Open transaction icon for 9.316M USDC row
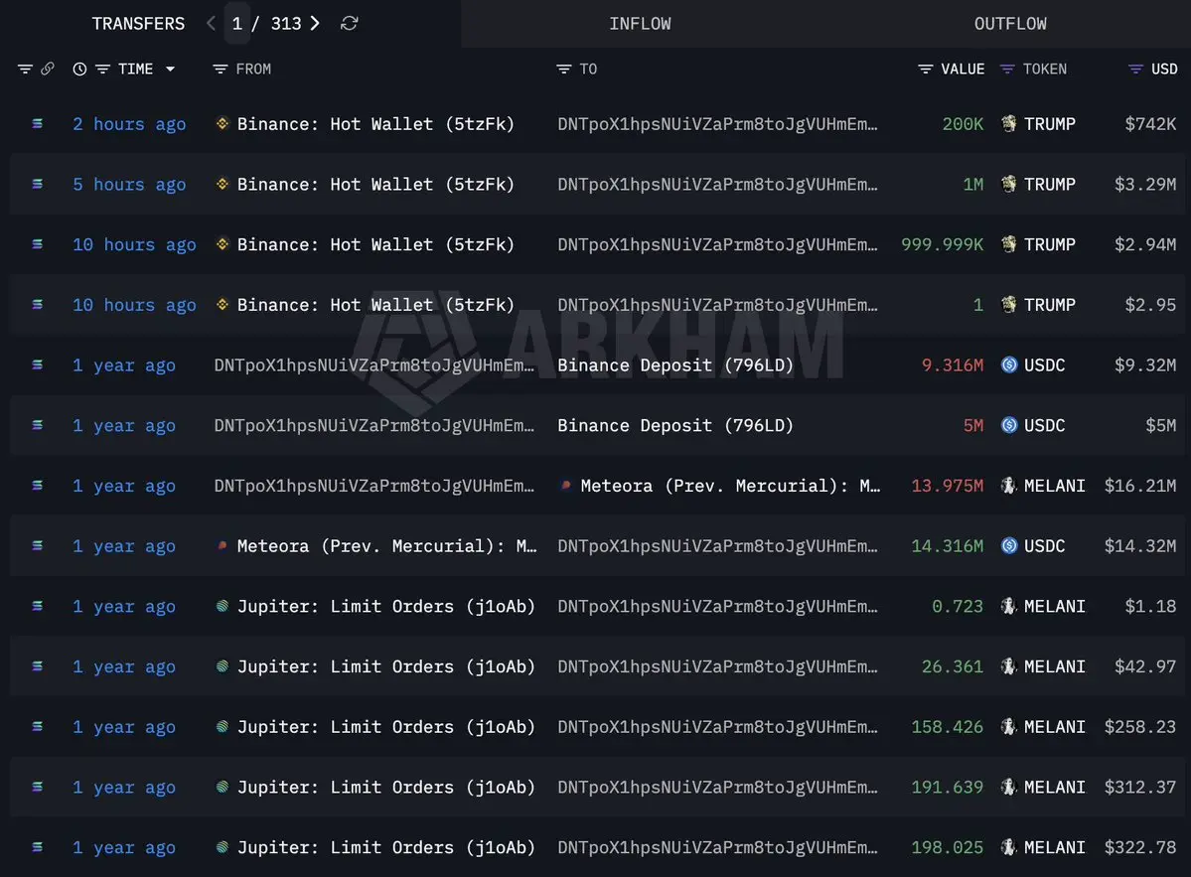The height and width of the screenshot is (877, 1191). point(37,365)
